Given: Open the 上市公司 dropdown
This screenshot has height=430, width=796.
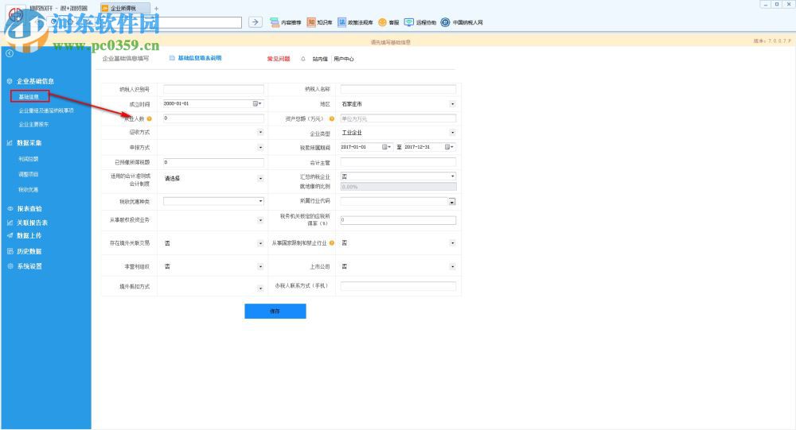Looking at the screenshot, I should click(398, 267).
